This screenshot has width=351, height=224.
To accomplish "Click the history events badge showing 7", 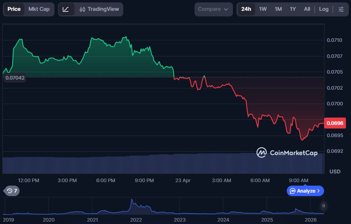I will point(12,191).
